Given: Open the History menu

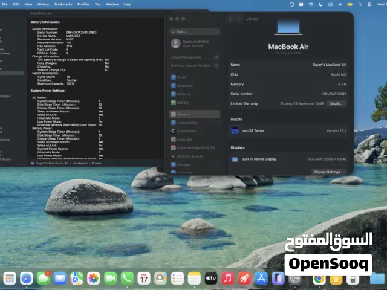Looking at the screenshot, I should click(x=43, y=4).
